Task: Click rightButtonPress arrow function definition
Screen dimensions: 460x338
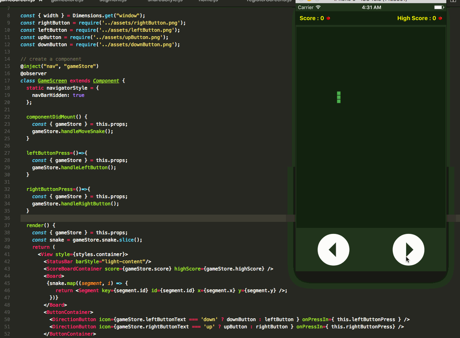Action: [58, 189]
